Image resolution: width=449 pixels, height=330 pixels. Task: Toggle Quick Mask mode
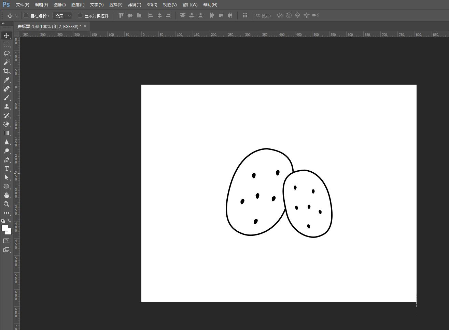pyautogui.click(x=6, y=241)
